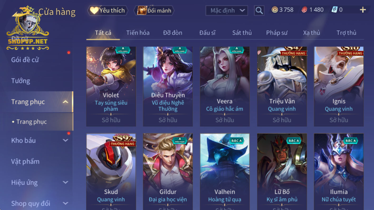
Task: Open the Mặc định sort dropdown
Action: point(227,11)
